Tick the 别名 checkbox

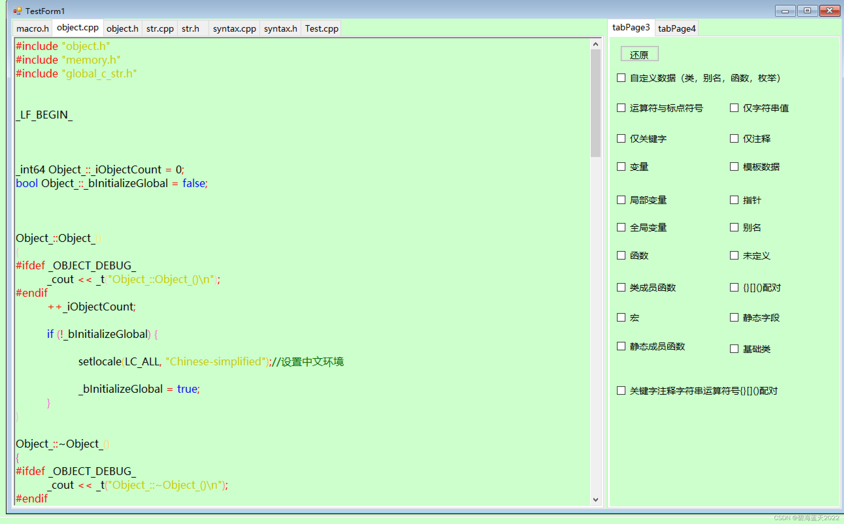pyautogui.click(x=734, y=227)
